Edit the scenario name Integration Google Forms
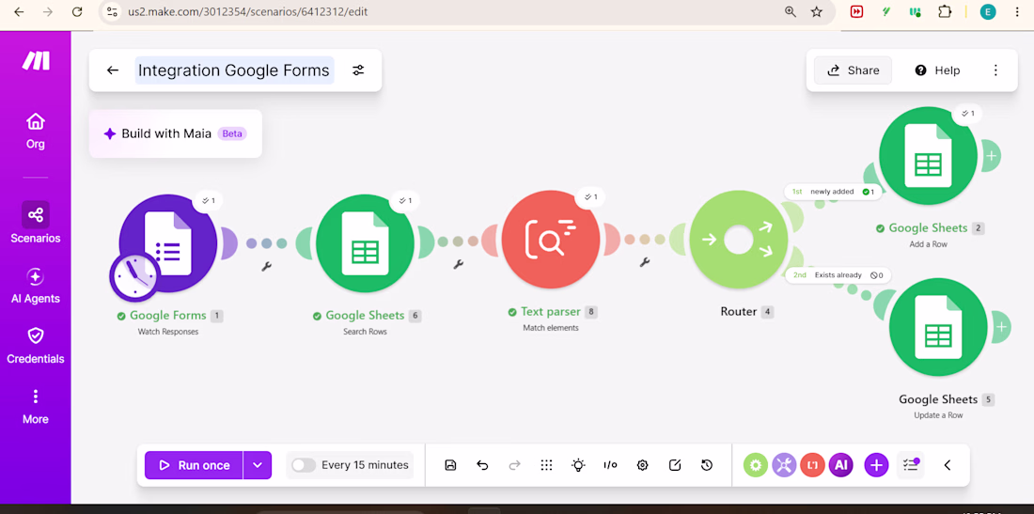 [234, 70]
